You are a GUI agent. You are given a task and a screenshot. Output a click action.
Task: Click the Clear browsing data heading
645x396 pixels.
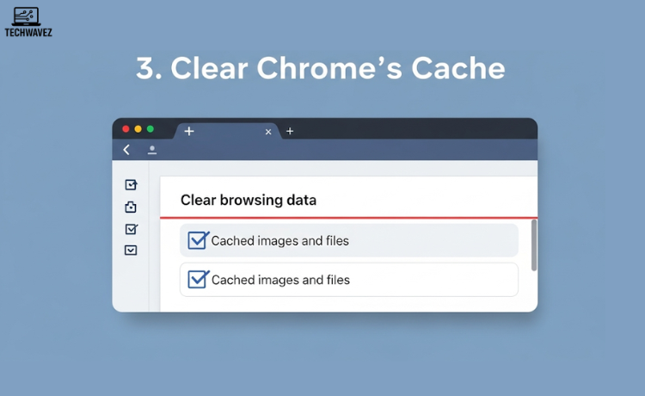click(249, 201)
